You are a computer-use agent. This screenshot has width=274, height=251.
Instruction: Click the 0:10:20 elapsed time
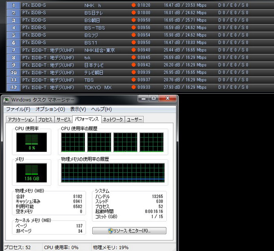point(144,5)
